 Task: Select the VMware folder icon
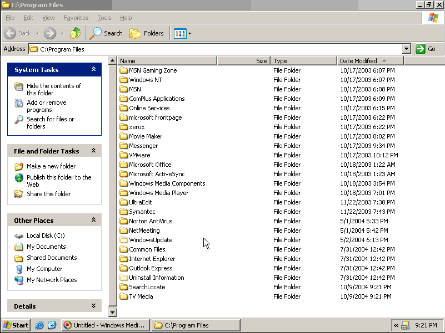click(x=124, y=155)
